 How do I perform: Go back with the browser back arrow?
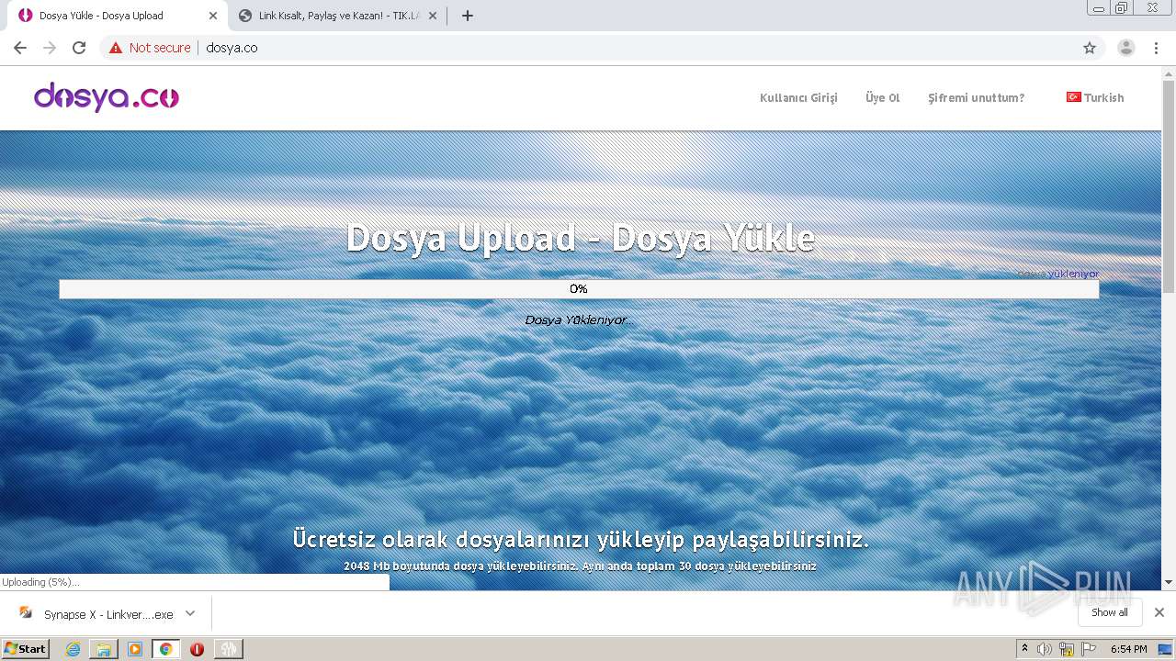(x=20, y=48)
